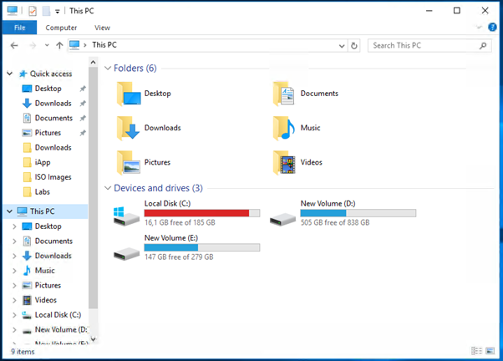The width and height of the screenshot is (503, 361).
Task: Switch to details view in status bar
Action: click(x=477, y=351)
